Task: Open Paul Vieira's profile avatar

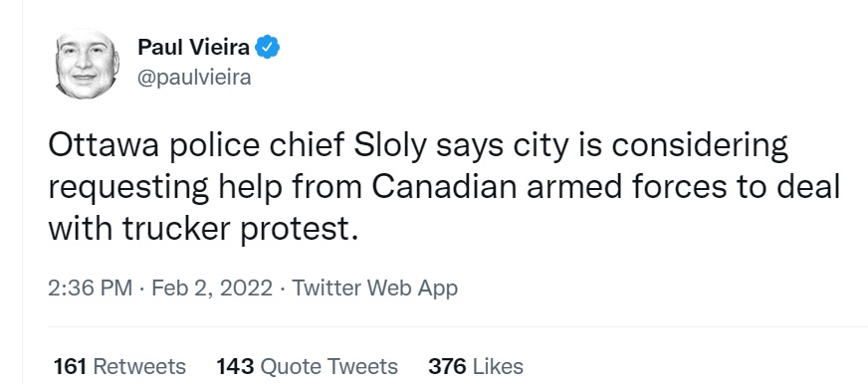Action: (87, 64)
